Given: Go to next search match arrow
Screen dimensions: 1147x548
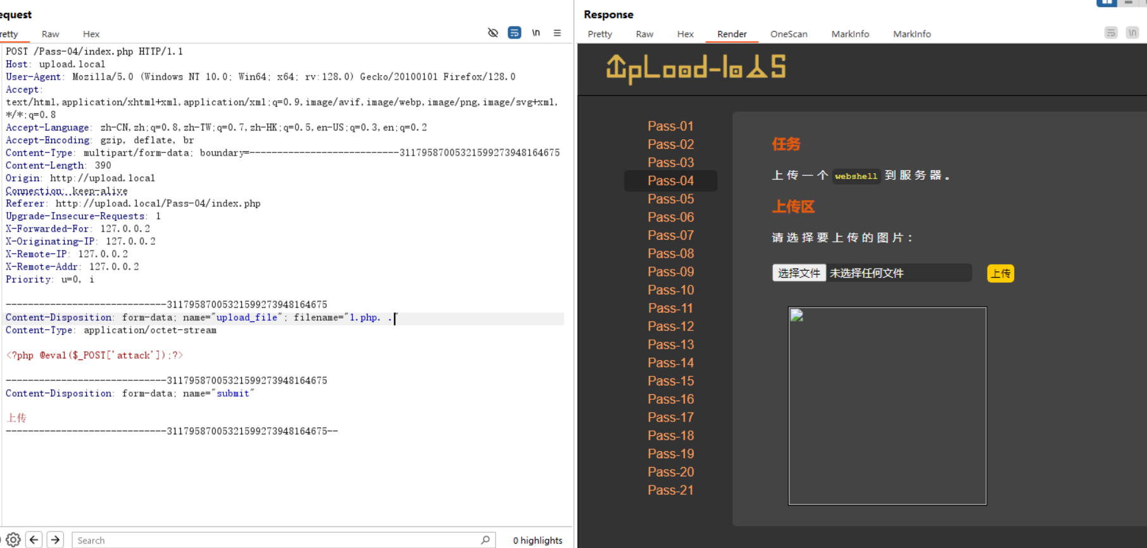Looking at the screenshot, I should click(x=56, y=540).
